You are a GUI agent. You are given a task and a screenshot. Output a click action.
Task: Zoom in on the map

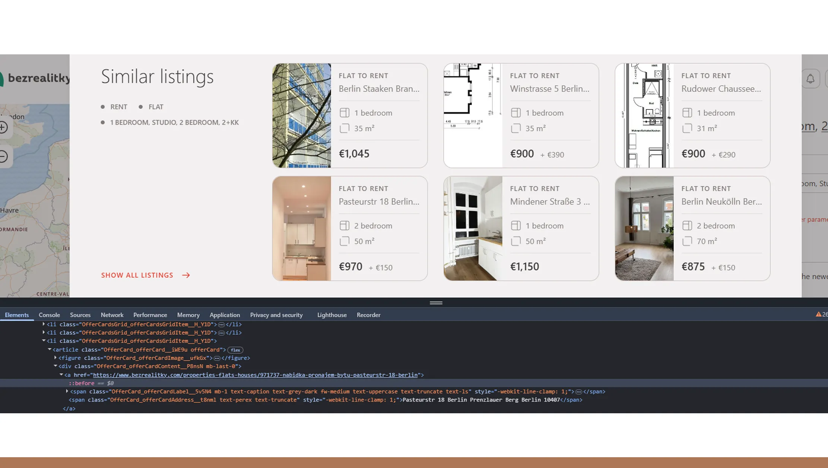pos(3,127)
